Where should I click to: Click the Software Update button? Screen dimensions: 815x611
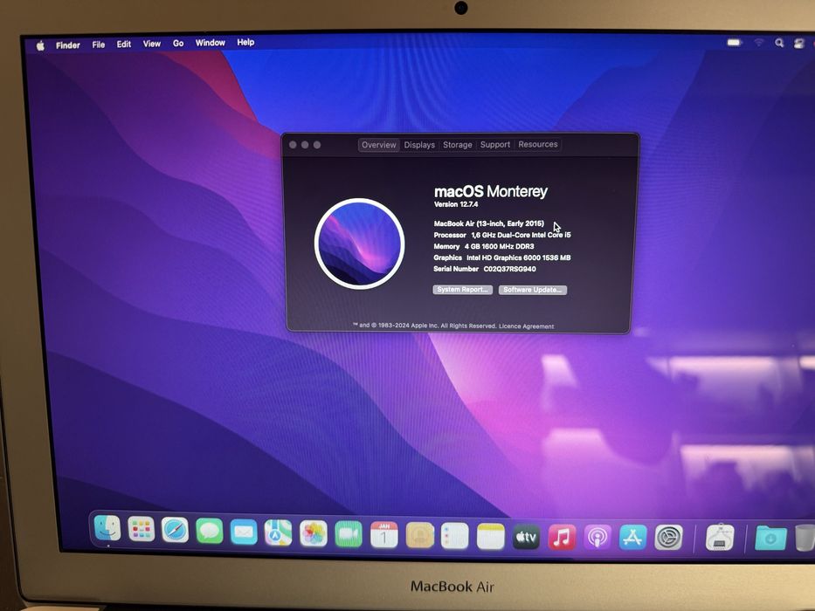tap(532, 290)
